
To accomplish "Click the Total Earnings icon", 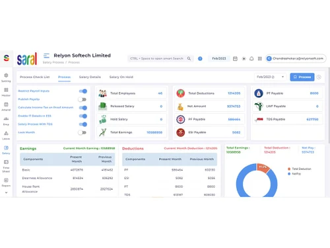I will tap(102, 132).
